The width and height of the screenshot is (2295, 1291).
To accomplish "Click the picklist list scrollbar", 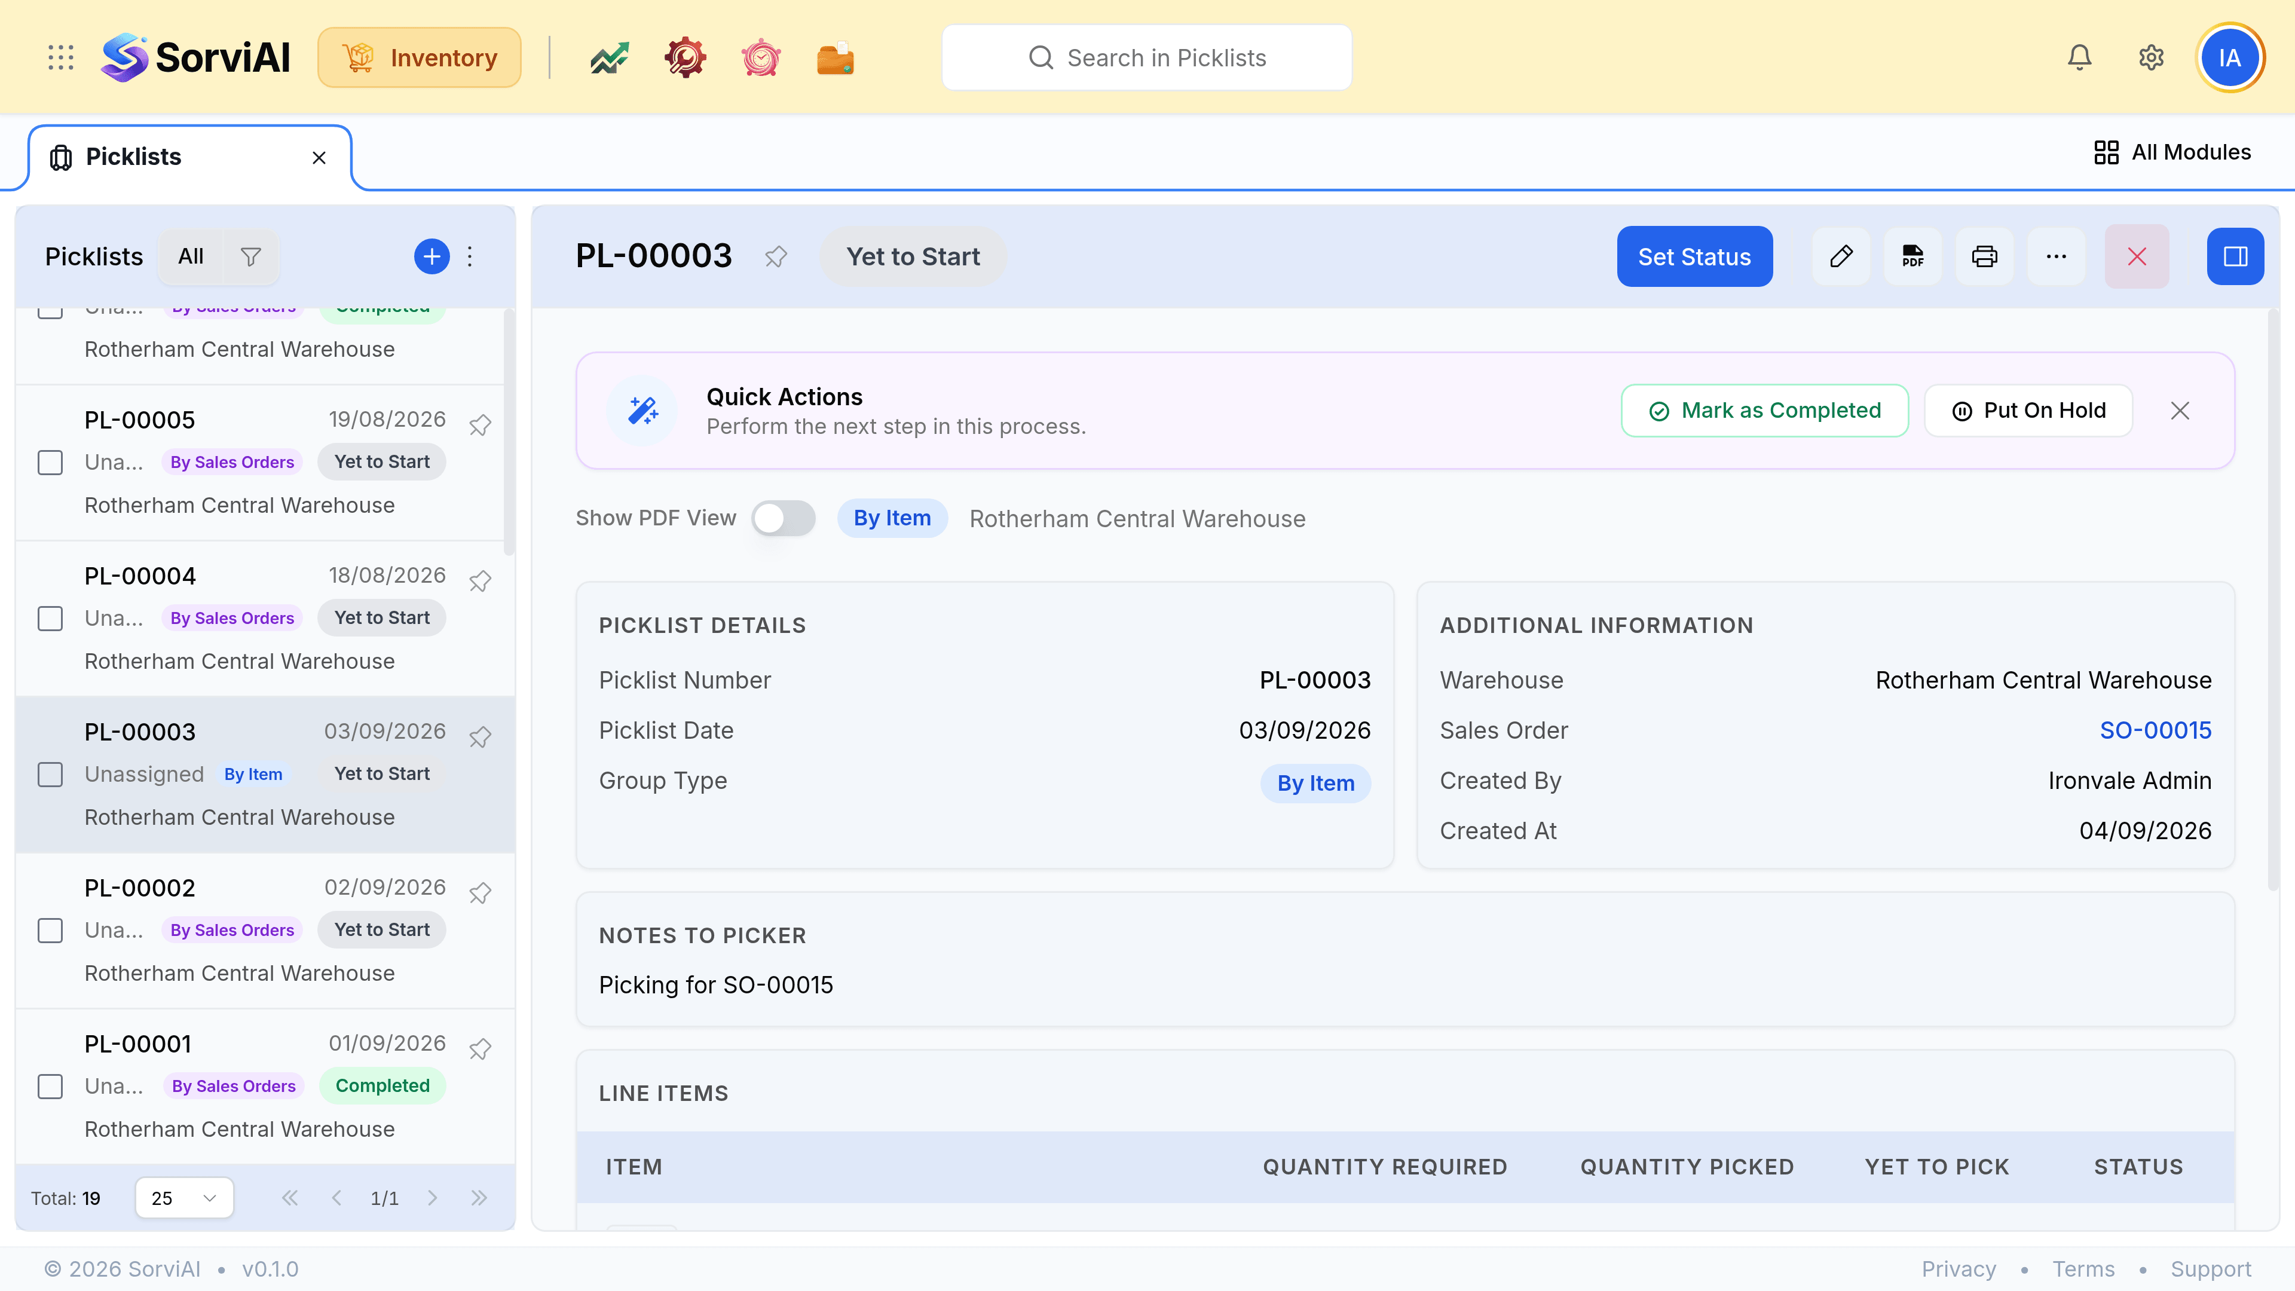I will pyautogui.click(x=509, y=432).
